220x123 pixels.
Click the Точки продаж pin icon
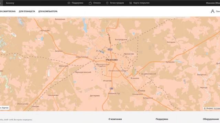(x=107, y=3)
